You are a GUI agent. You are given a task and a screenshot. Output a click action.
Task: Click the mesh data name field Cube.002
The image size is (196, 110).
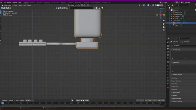[184, 46]
